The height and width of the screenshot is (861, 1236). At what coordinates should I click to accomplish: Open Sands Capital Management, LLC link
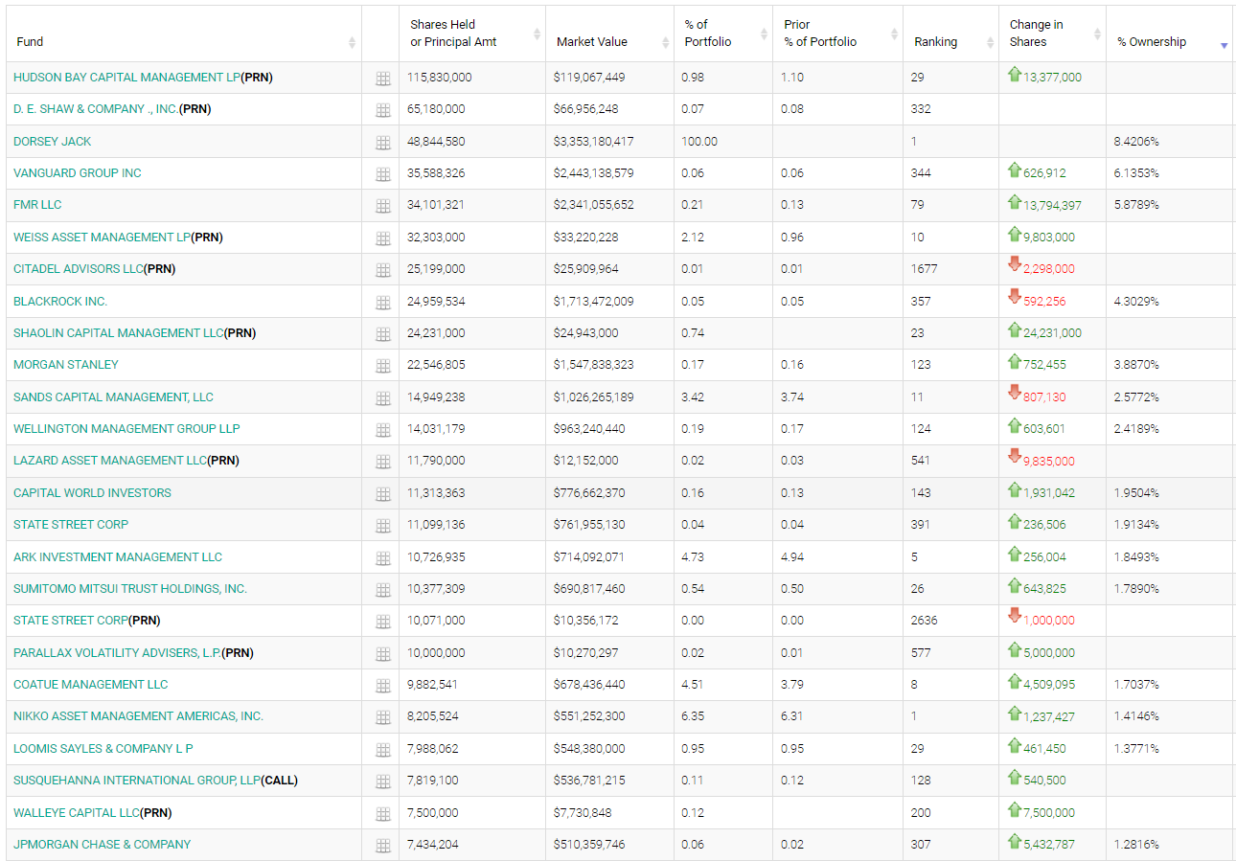[x=113, y=397]
